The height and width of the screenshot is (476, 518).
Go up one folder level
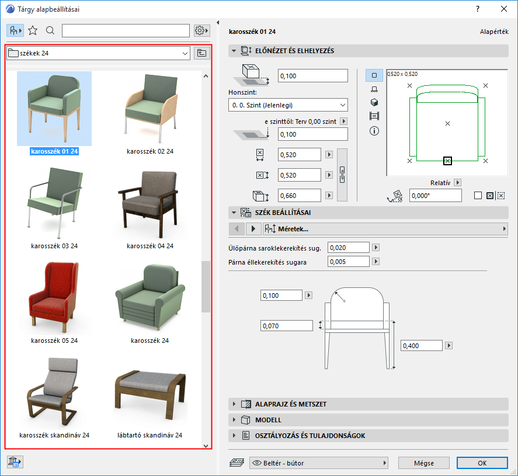[201, 53]
